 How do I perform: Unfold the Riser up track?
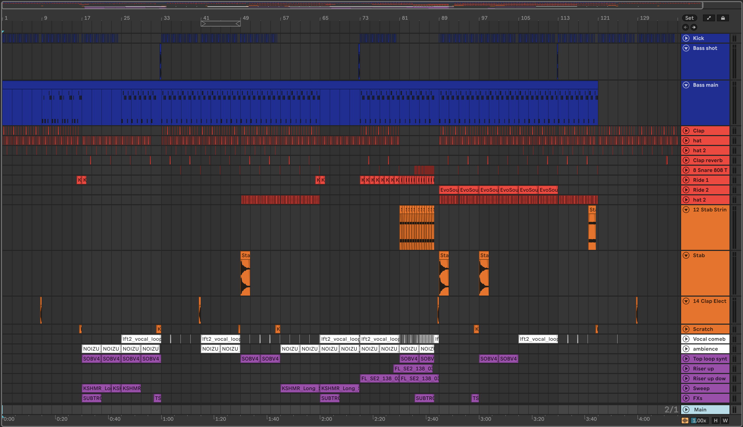click(686, 369)
